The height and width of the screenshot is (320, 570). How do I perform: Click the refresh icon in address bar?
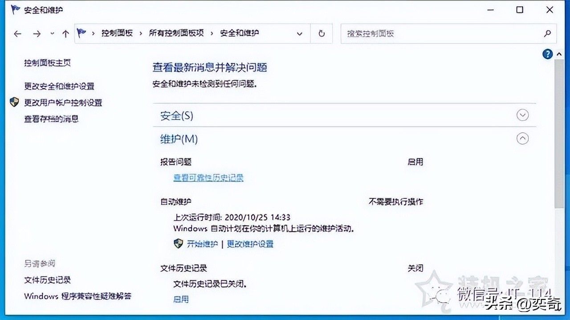click(321, 33)
